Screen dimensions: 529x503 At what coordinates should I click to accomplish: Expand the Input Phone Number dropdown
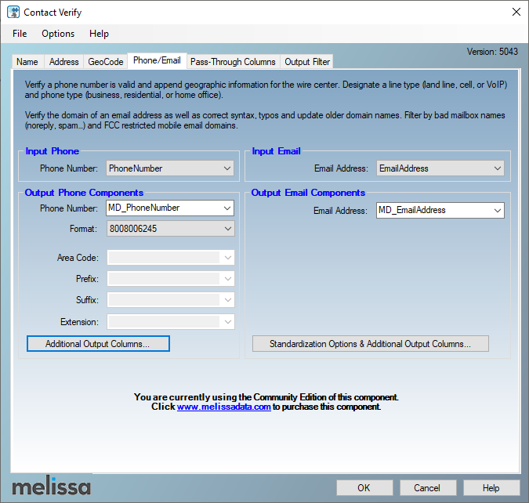(x=227, y=168)
